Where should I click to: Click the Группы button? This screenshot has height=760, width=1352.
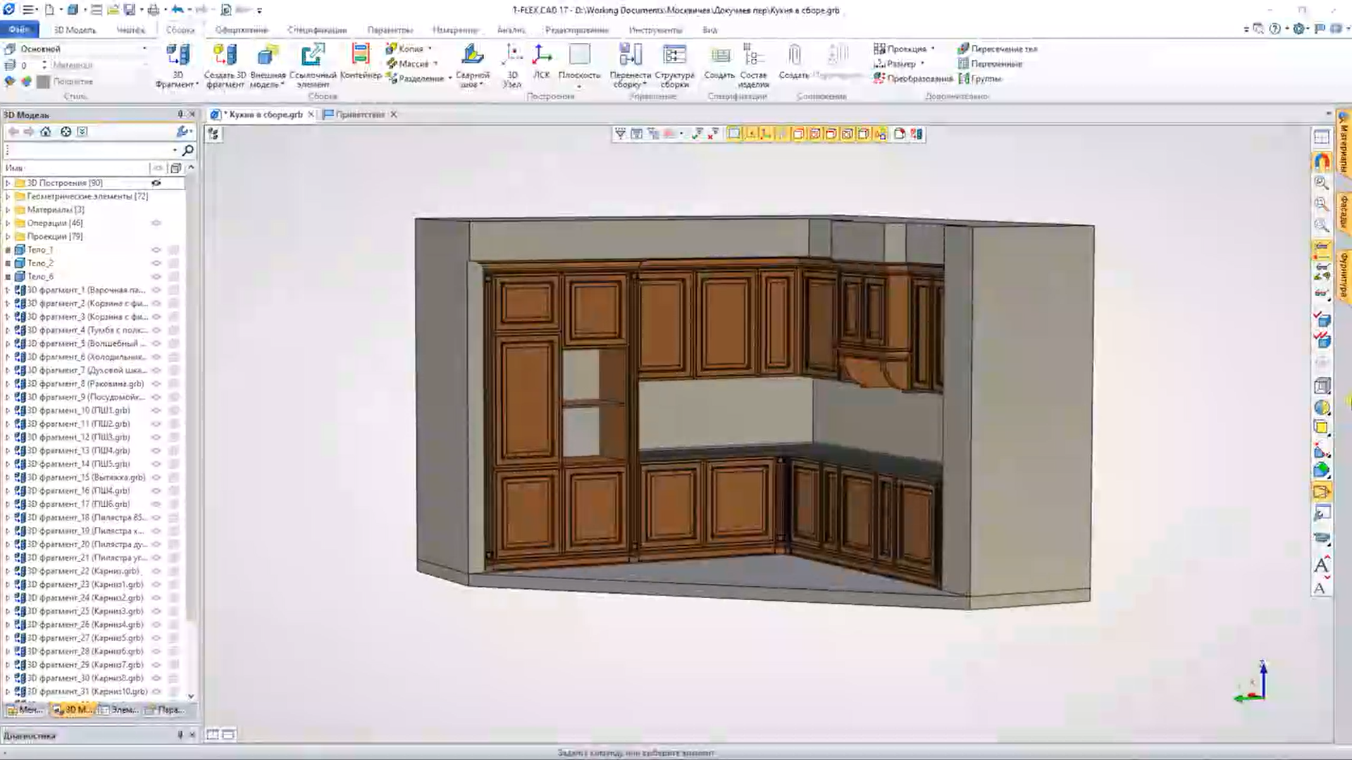[980, 78]
